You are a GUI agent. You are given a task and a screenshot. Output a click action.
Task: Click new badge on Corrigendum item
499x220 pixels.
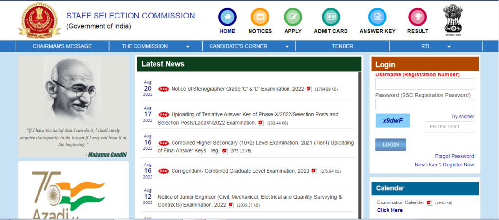[x=164, y=171]
